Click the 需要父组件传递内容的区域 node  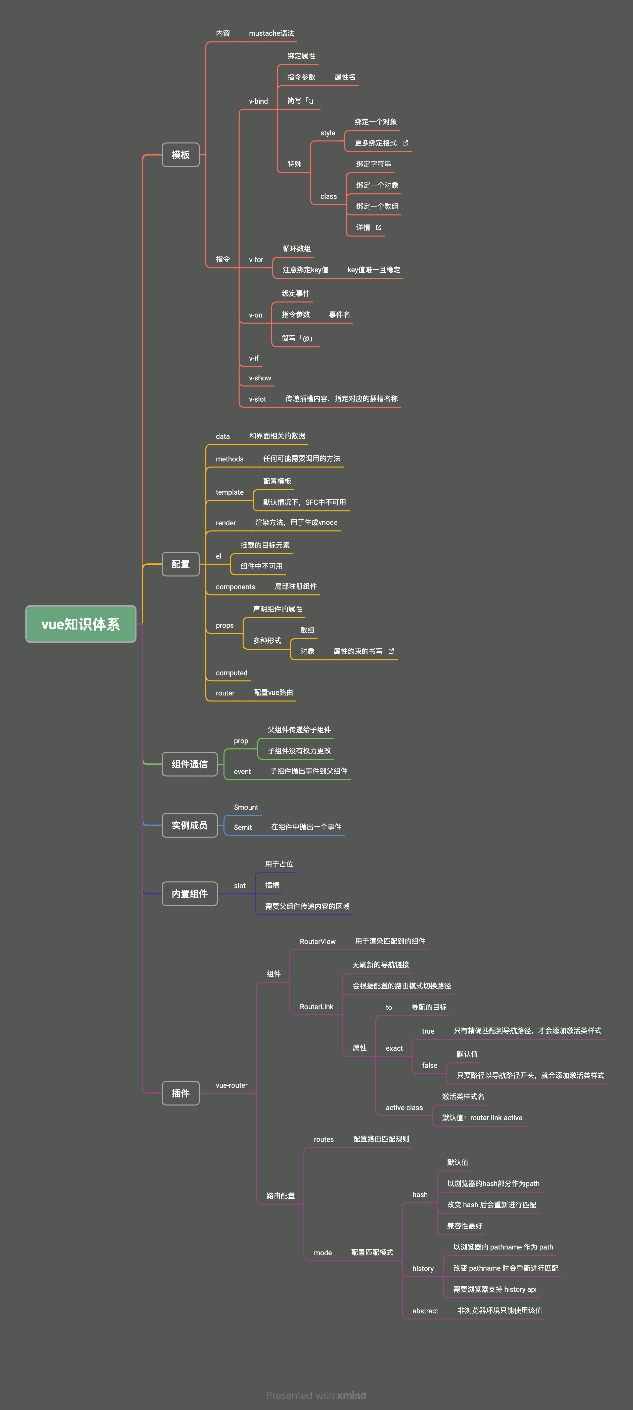pos(307,907)
